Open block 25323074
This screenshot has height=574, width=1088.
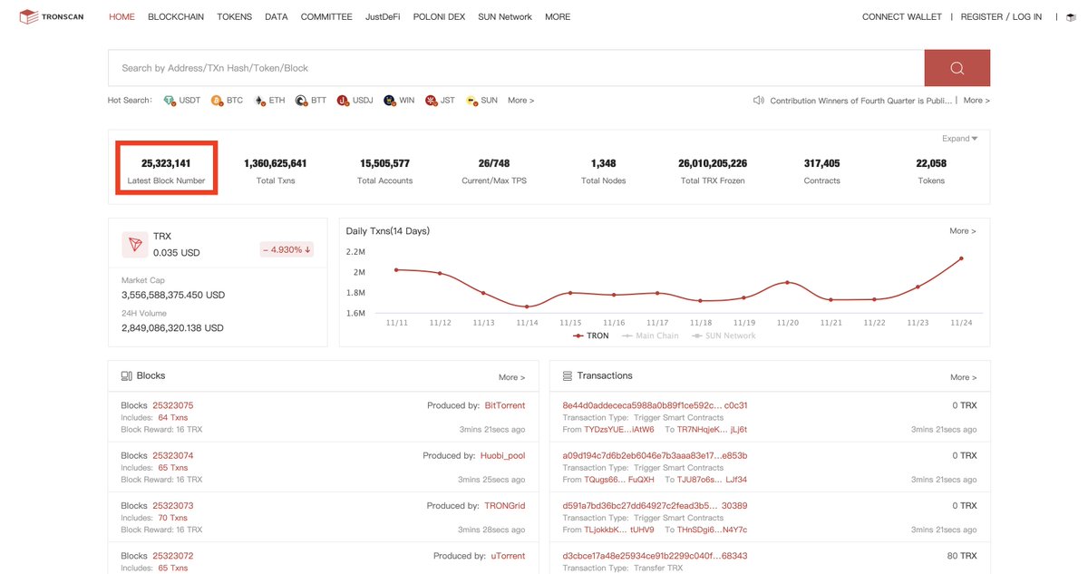click(172, 455)
